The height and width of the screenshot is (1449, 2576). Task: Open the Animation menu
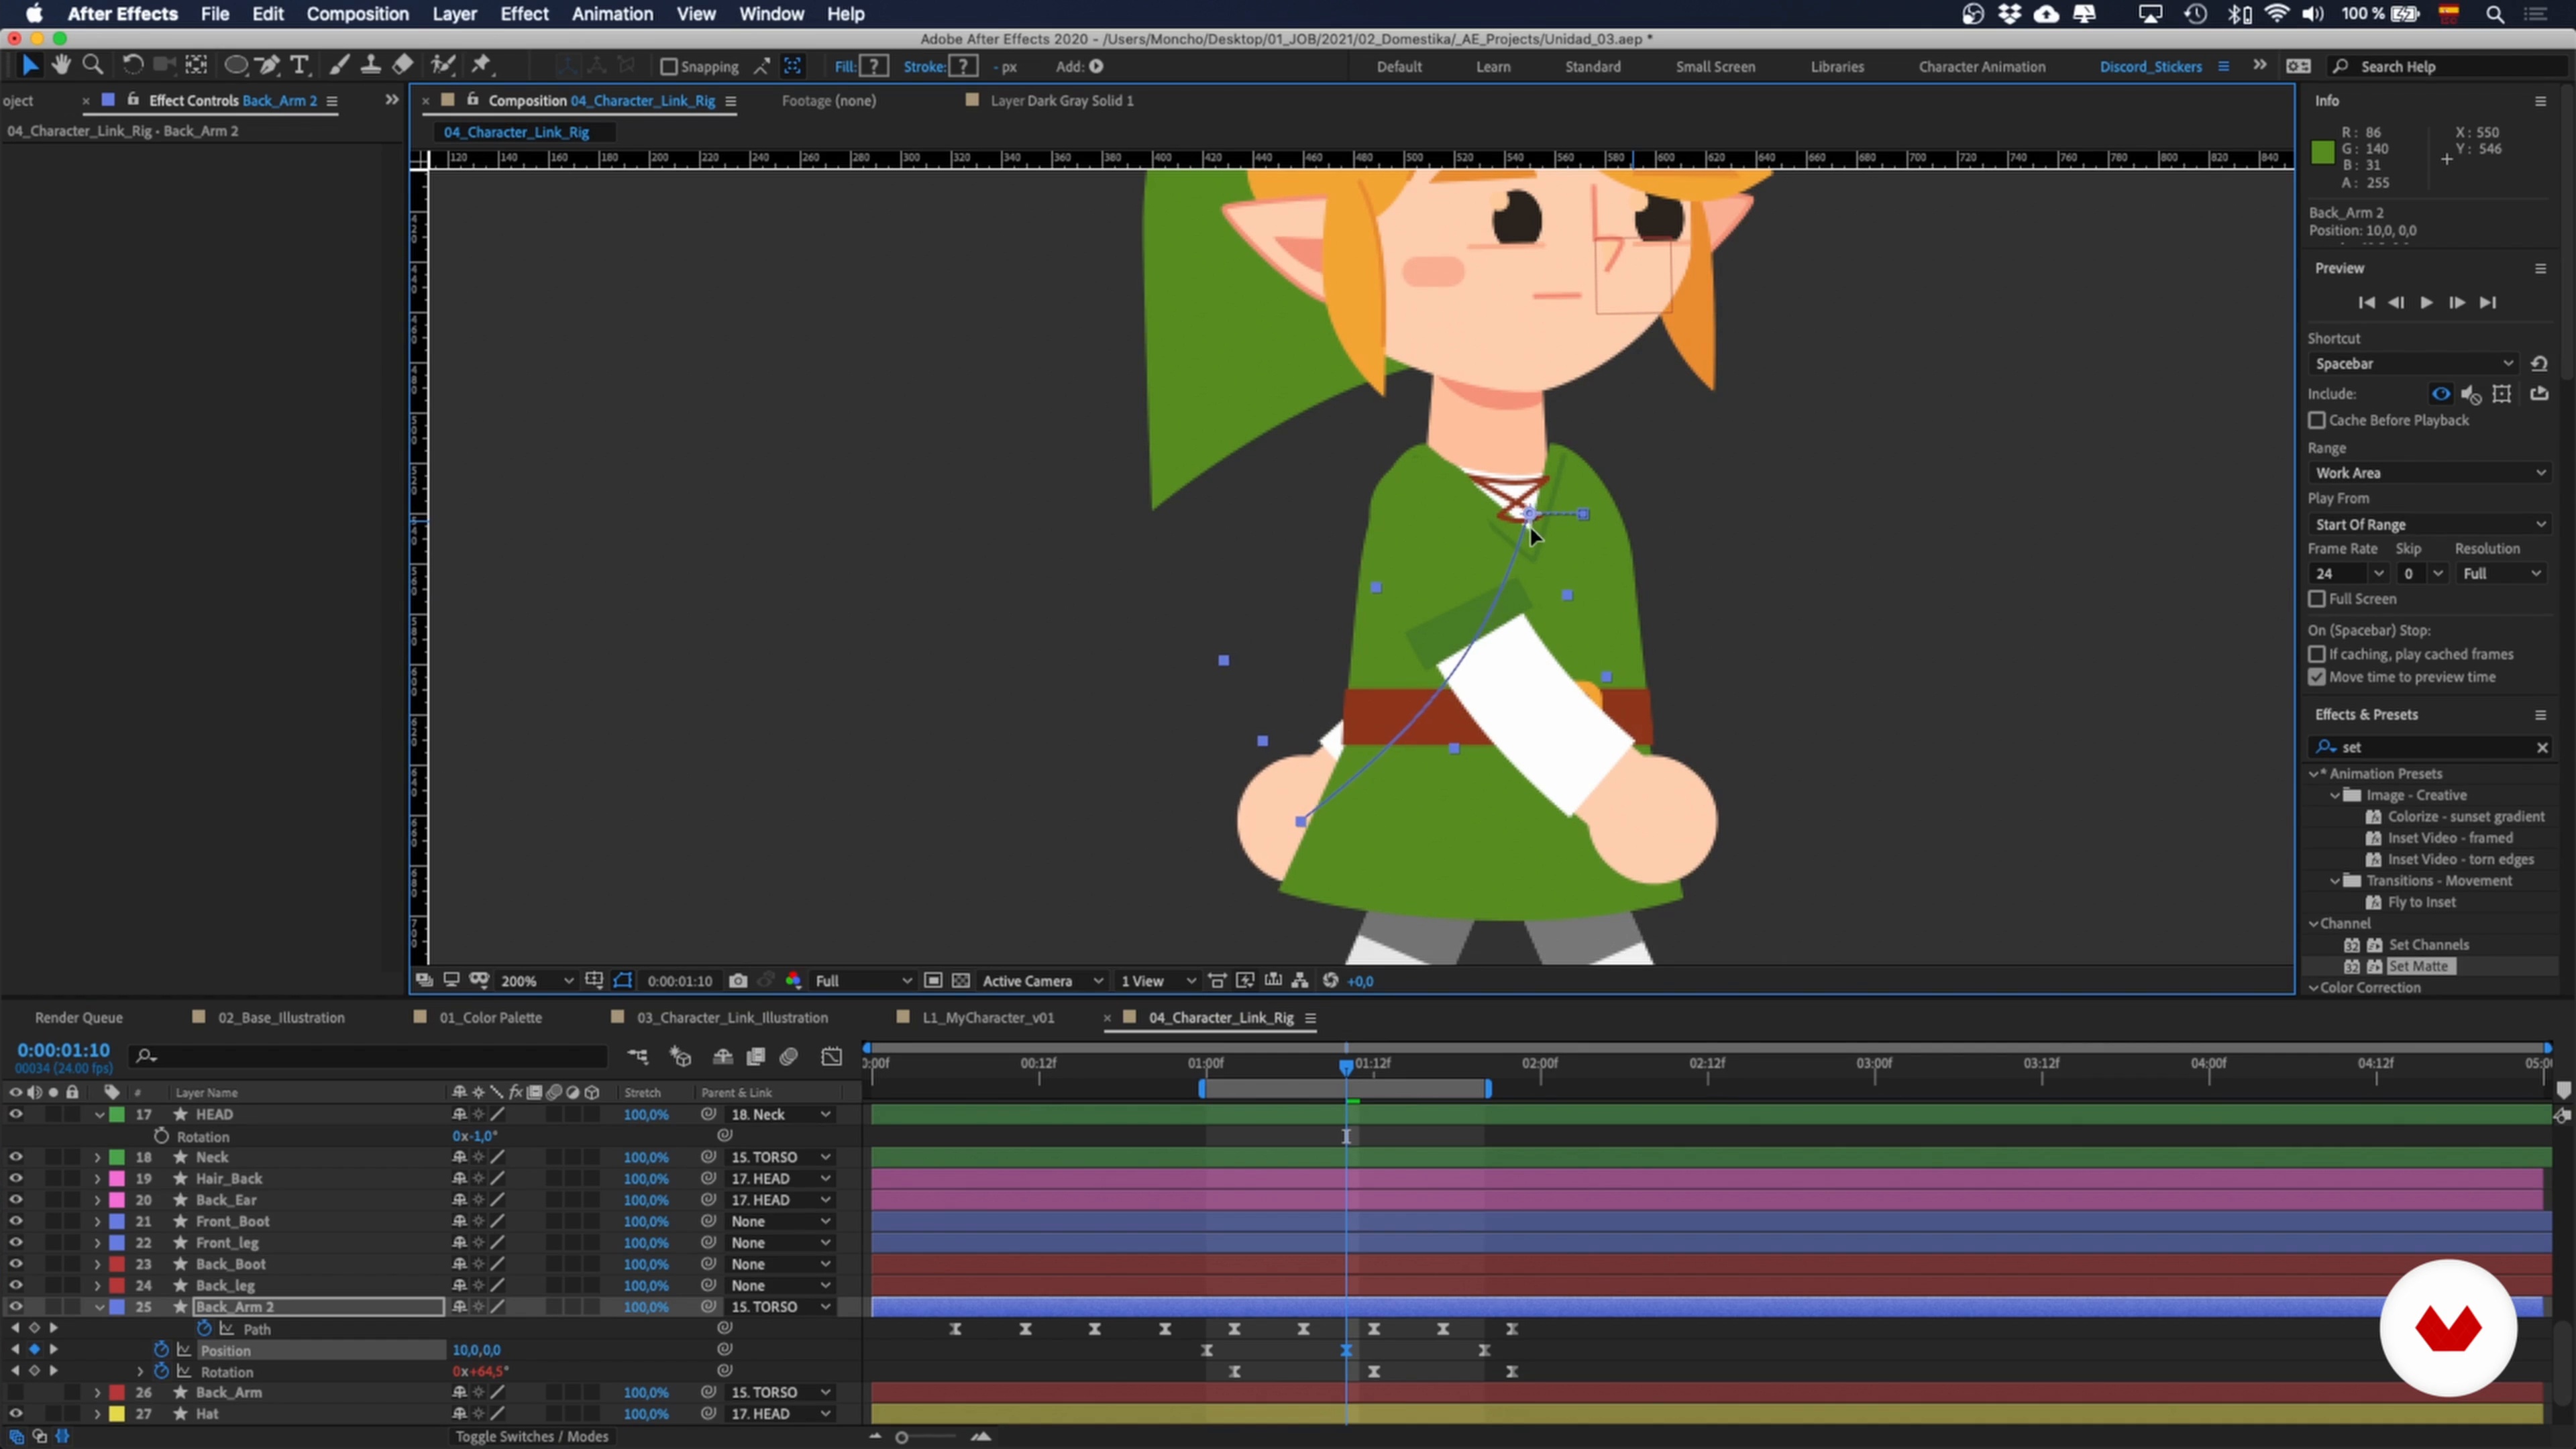coord(612,14)
